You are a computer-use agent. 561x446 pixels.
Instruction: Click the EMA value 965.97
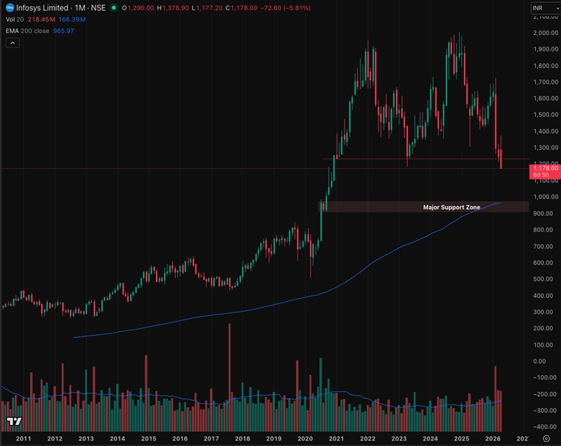coord(63,31)
